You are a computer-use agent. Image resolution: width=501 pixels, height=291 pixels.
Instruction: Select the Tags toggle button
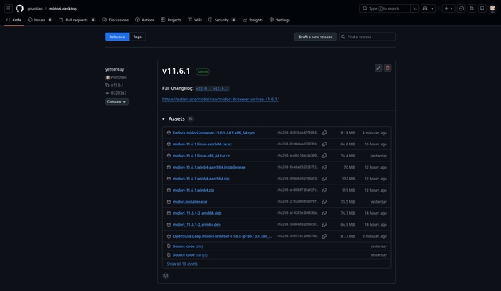(137, 37)
